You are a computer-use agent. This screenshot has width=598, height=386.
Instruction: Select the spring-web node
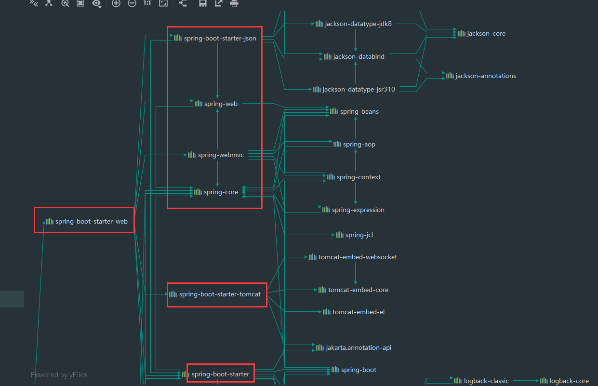pos(216,104)
